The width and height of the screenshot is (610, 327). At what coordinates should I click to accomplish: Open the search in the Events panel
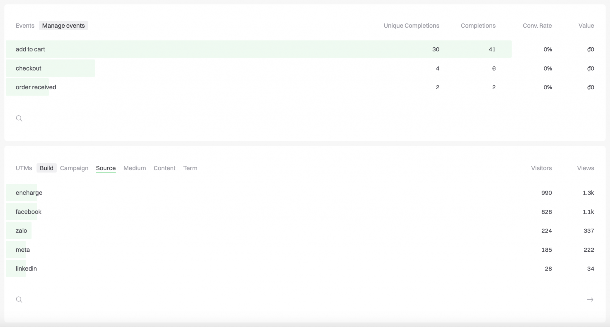[x=19, y=118]
